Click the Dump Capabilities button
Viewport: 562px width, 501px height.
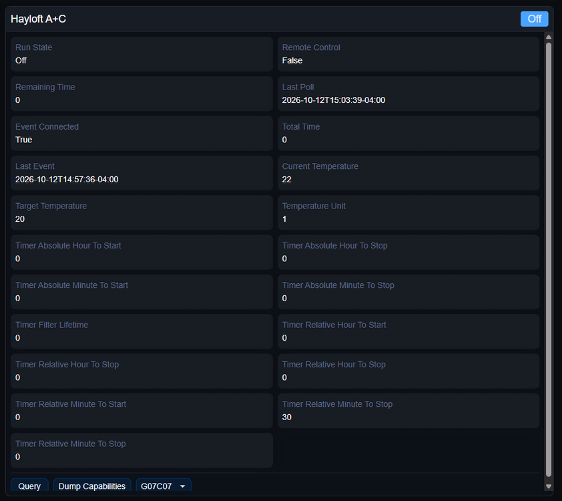point(91,486)
